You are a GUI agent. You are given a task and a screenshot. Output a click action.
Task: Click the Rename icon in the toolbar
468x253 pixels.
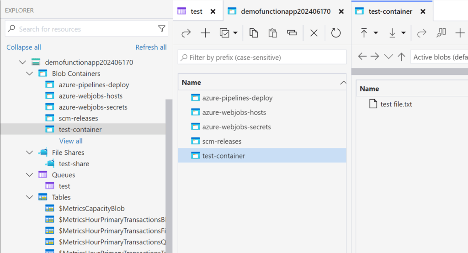click(292, 33)
